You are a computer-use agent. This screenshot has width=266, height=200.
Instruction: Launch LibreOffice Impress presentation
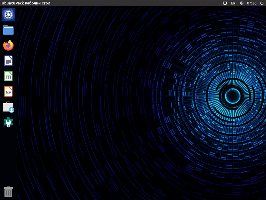pos(8,91)
